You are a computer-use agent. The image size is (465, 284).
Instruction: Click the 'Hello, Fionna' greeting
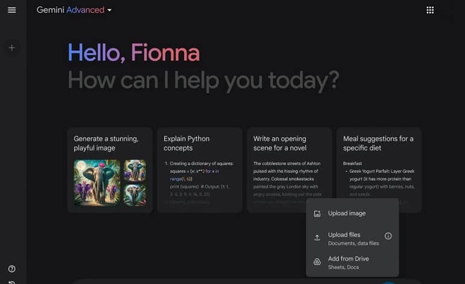133,53
